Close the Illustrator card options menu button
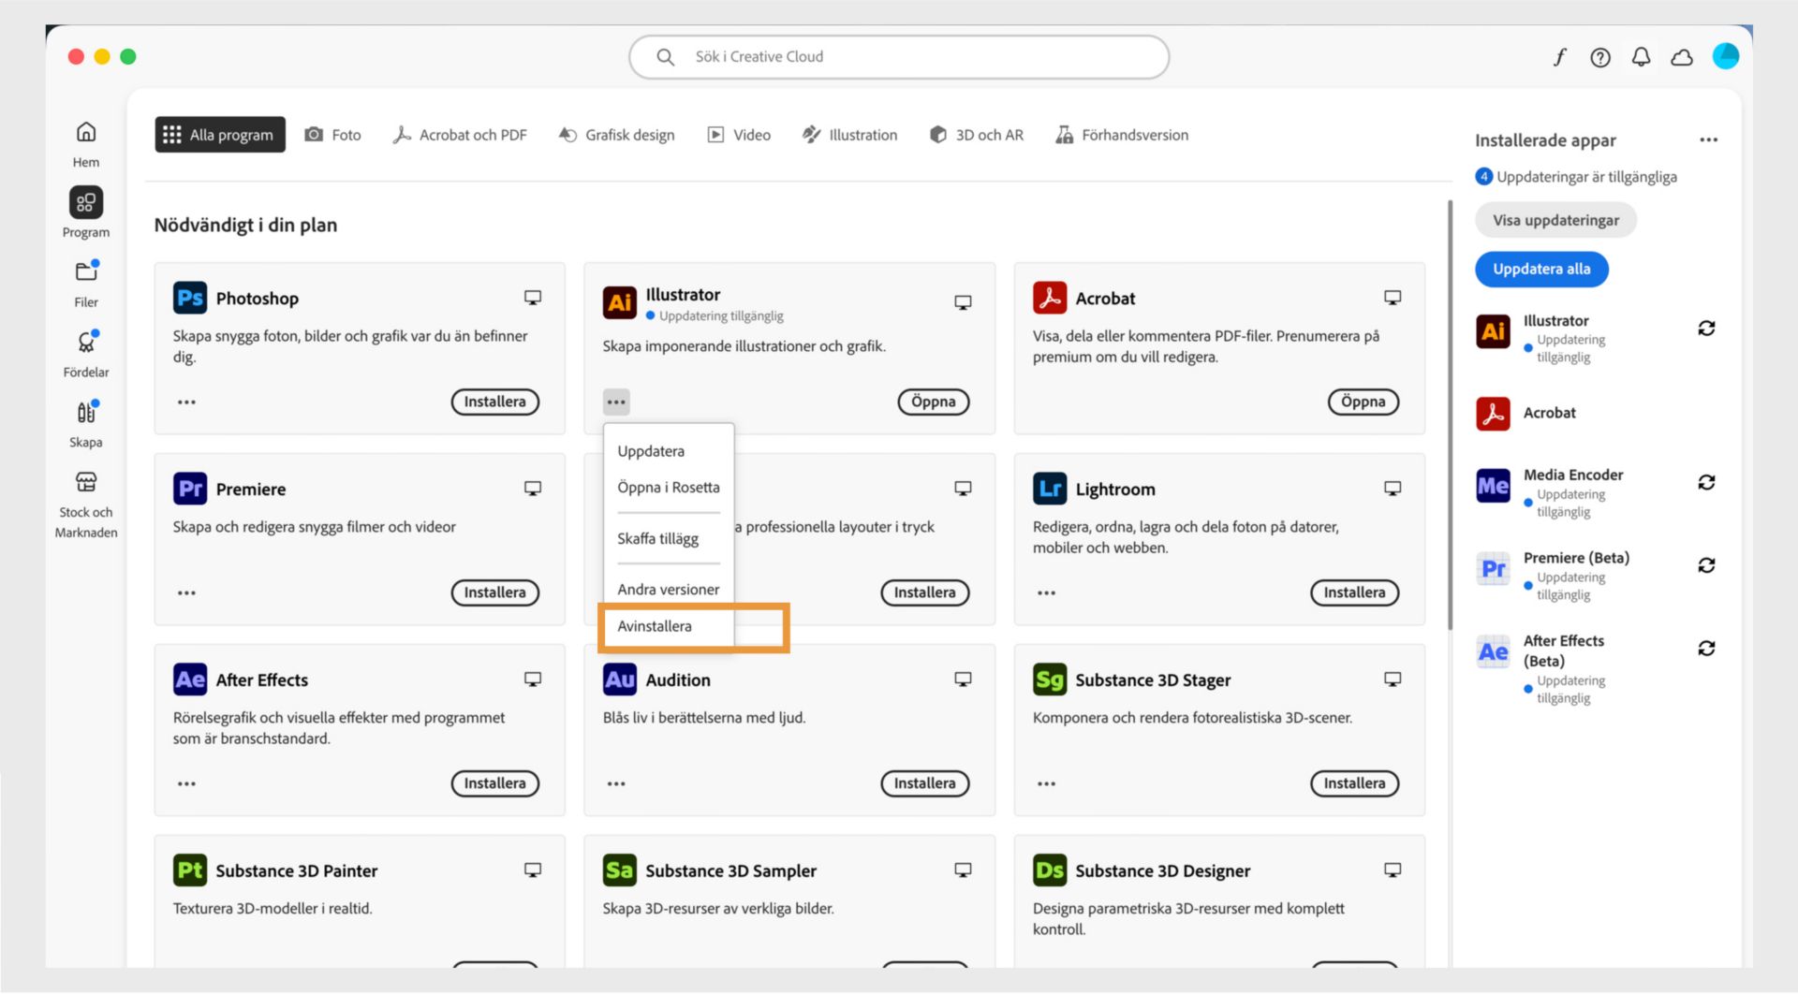 click(x=616, y=402)
